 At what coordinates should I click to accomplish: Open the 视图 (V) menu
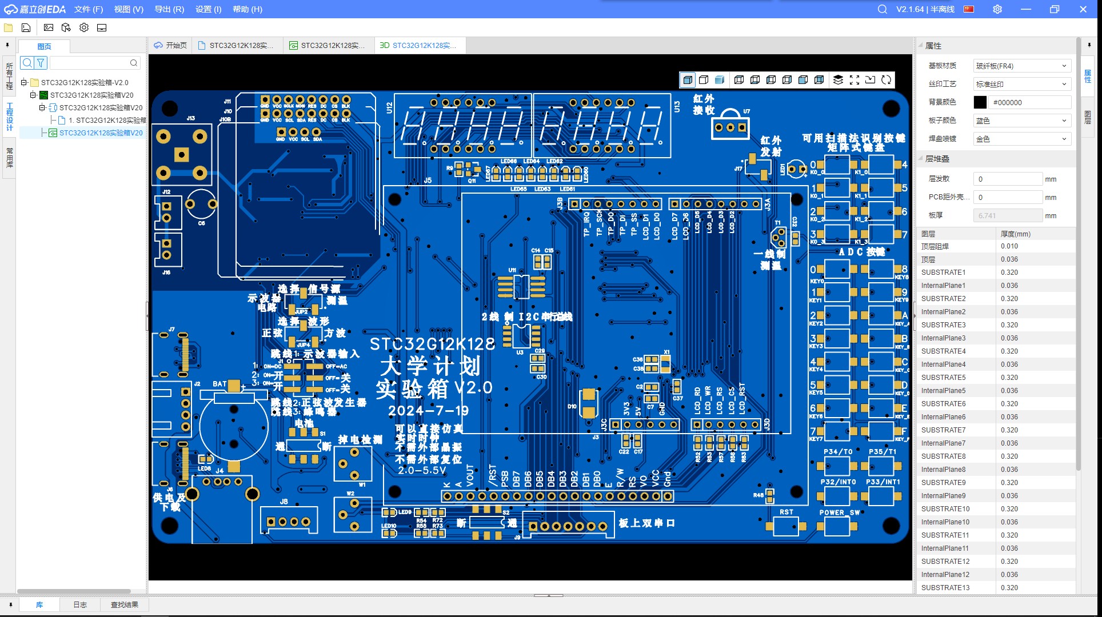(129, 9)
